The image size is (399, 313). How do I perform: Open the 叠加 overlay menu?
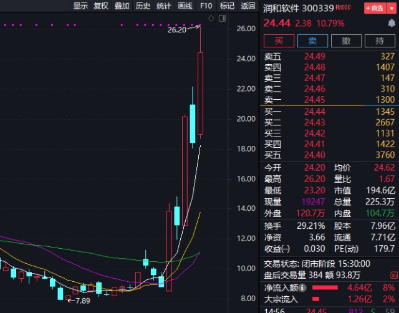pos(122,6)
